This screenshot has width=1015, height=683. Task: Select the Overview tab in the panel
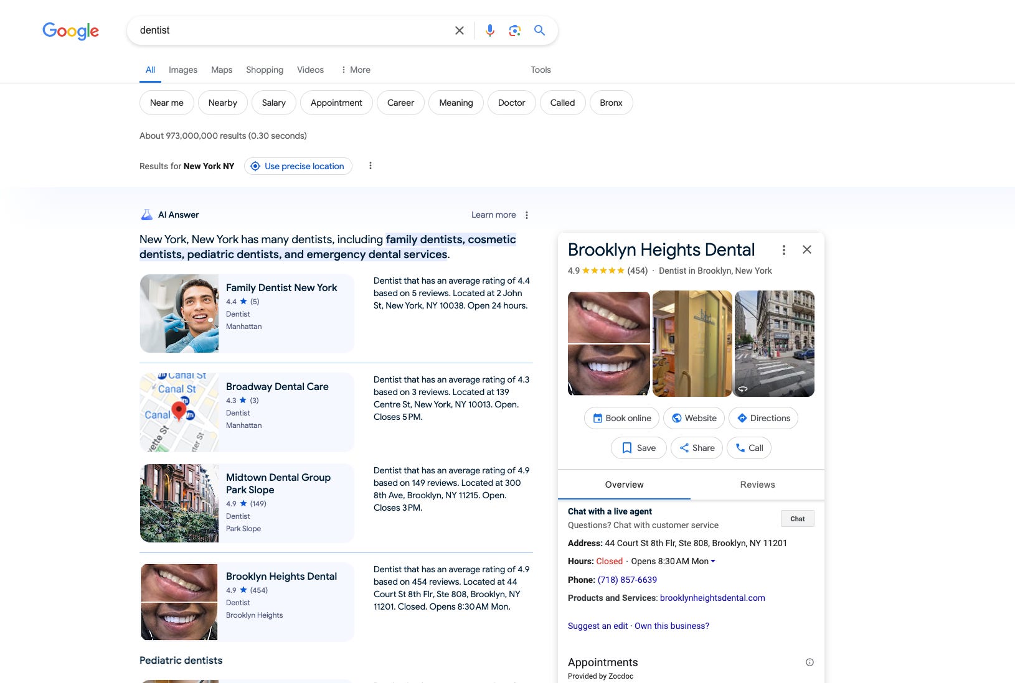coord(624,485)
